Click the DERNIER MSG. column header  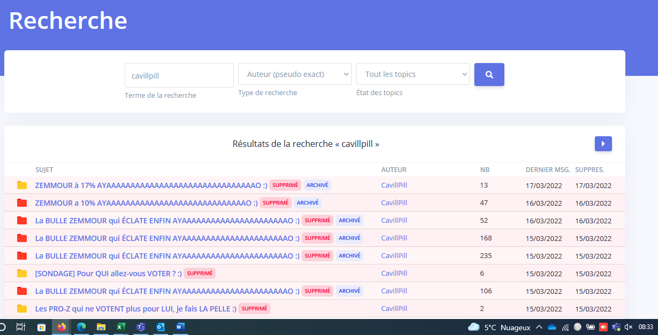coord(548,170)
